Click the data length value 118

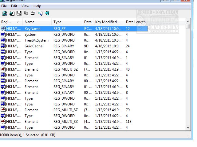128,122
